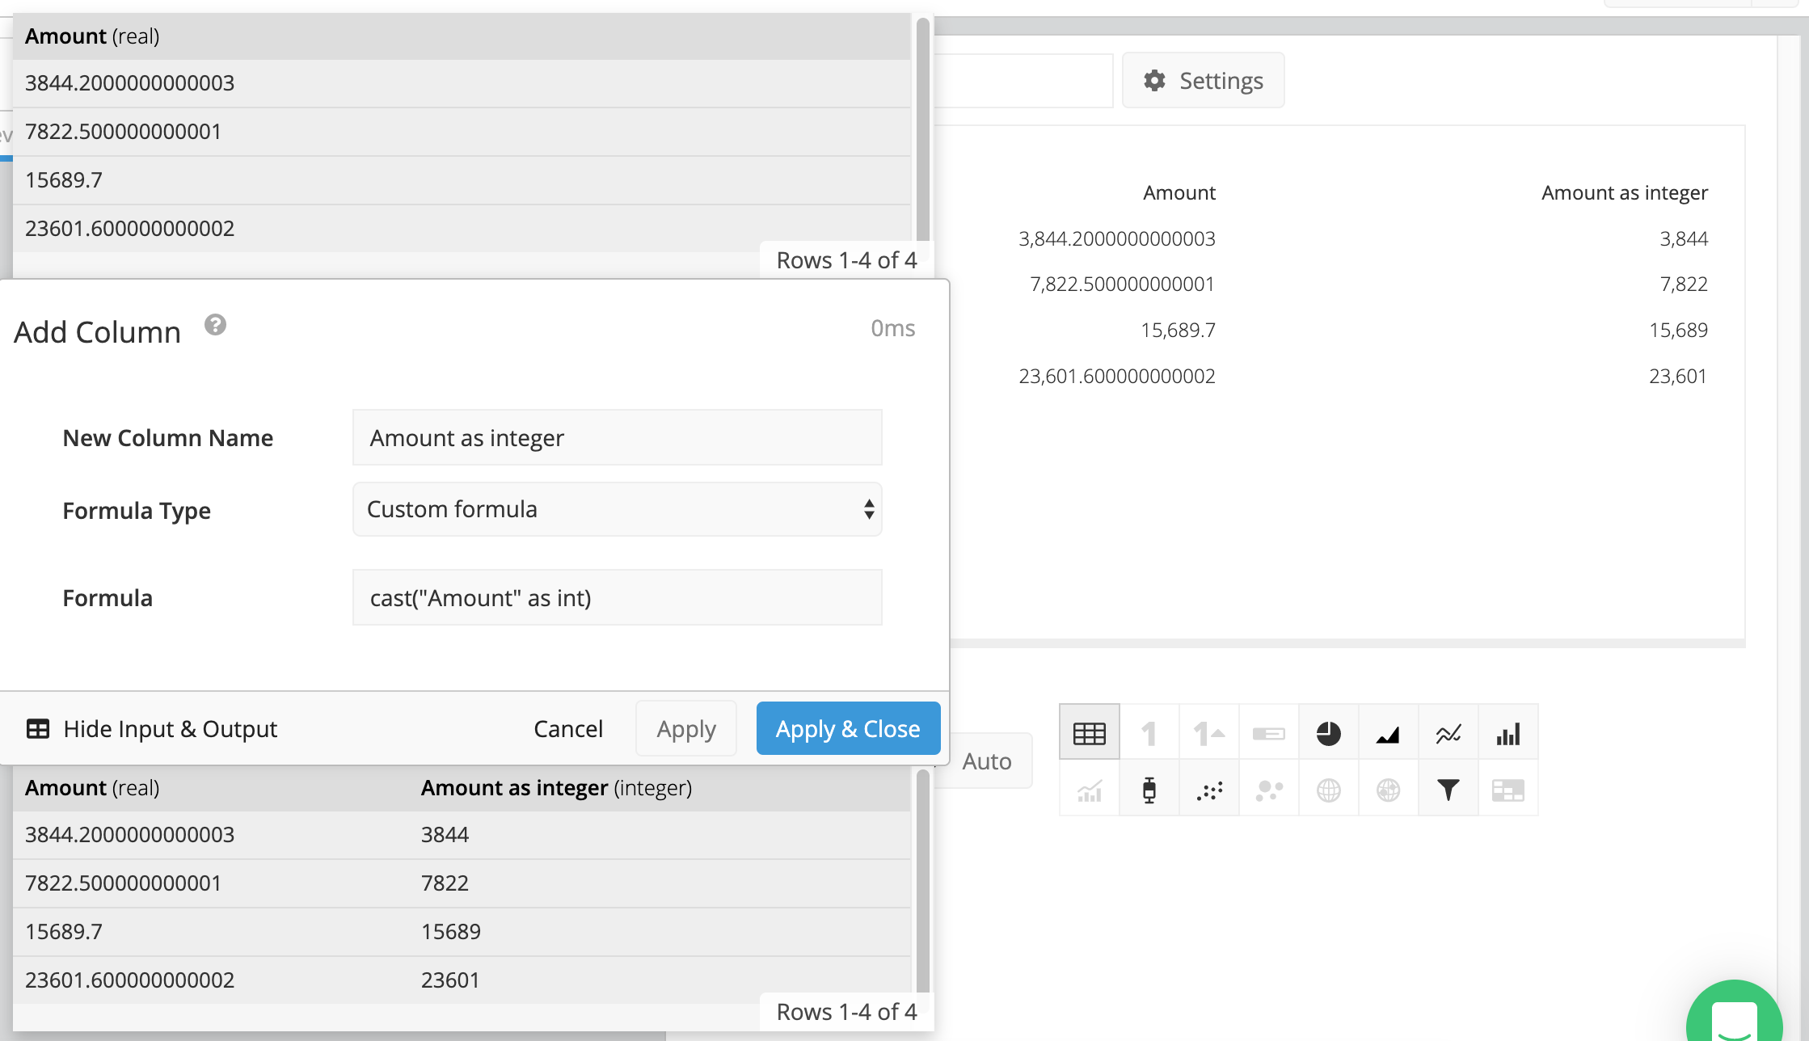Click the bar chart visualization icon
The height and width of the screenshot is (1041, 1809).
click(1508, 734)
